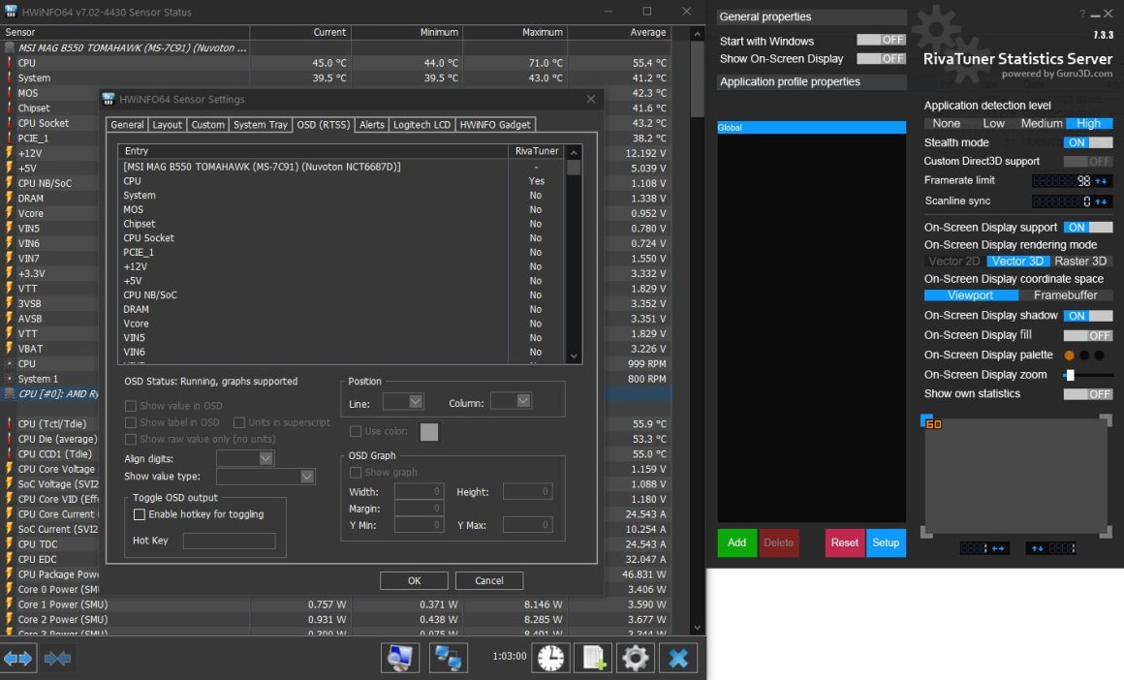
Task: Adjust On-Screen Display zoom slider handle
Action: 1071,375
